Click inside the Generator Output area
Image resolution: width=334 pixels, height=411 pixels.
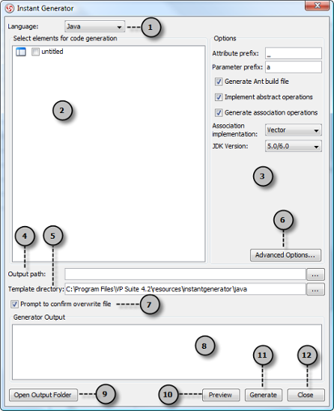click(167, 352)
